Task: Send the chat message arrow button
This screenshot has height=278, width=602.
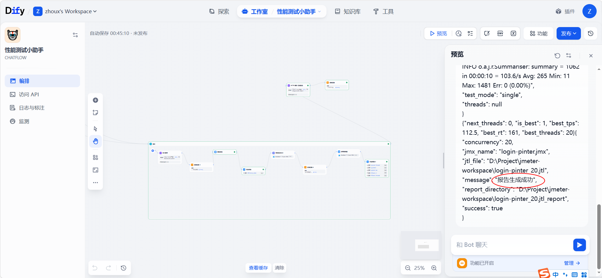Action: 579,245
